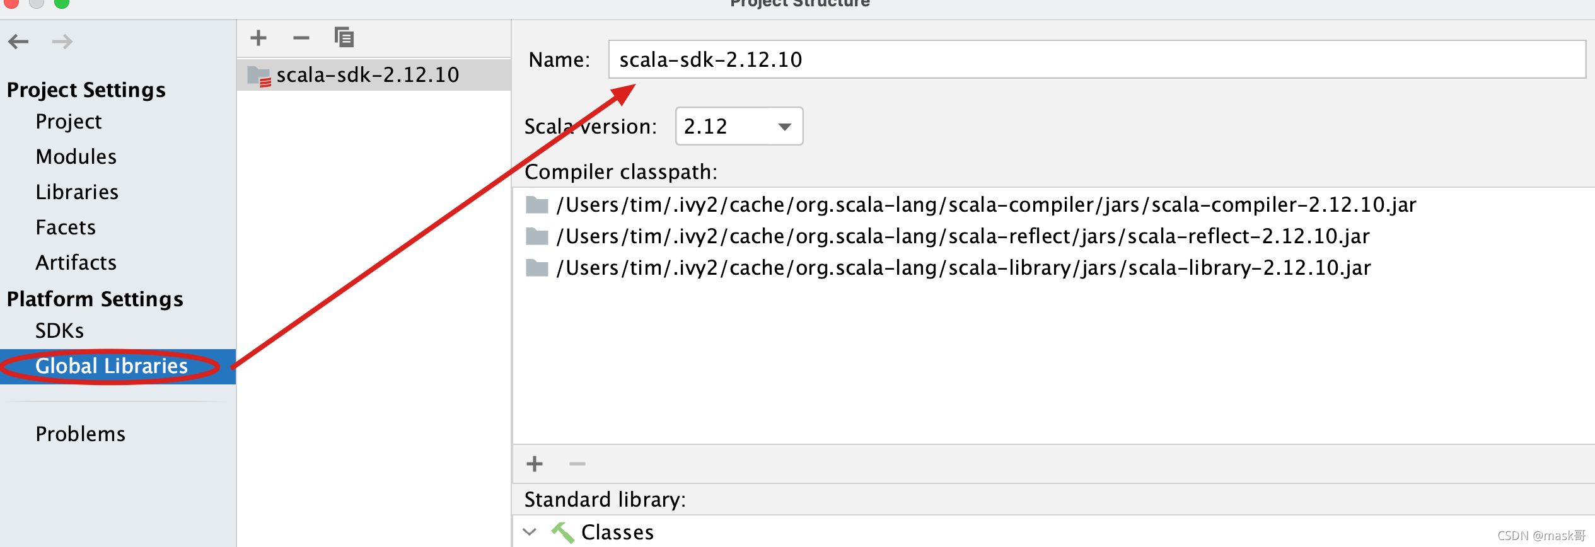Image resolution: width=1595 pixels, height=547 pixels.
Task: Open SDKs under Platform Settings
Action: pos(60,330)
